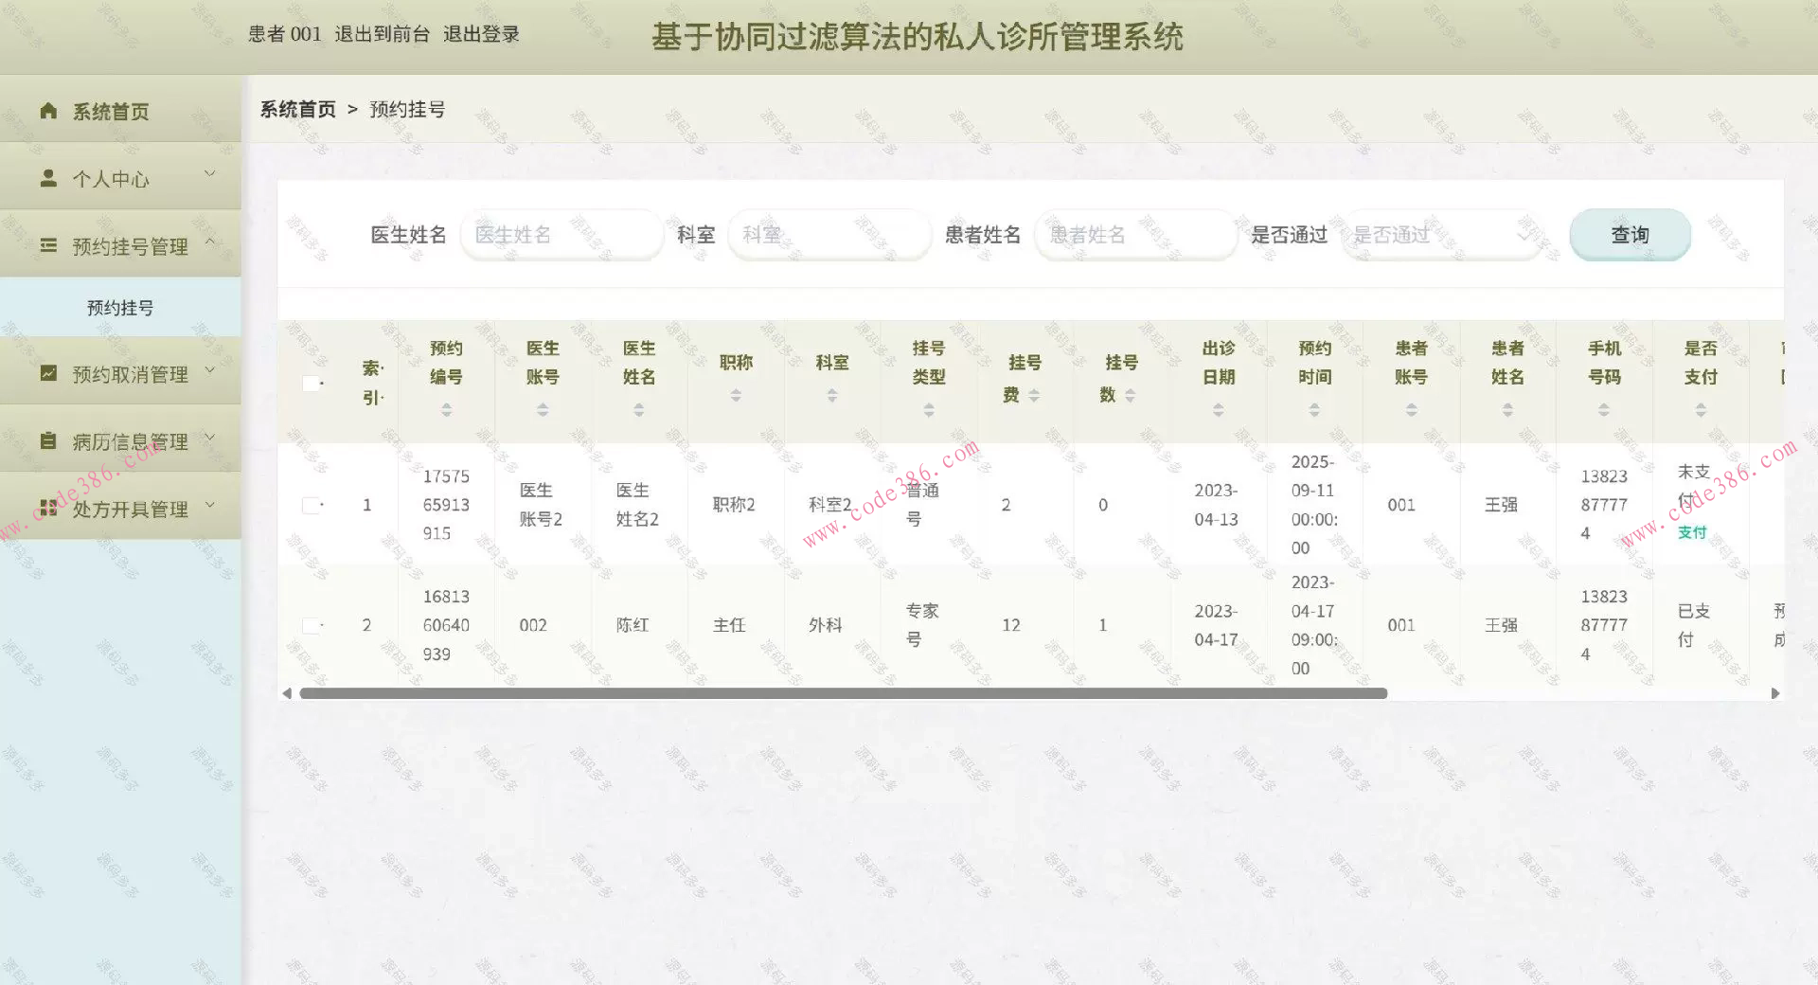Viewport: 1818px width, 985px height.
Task: Open 系统首页 from the breadcrumb
Action: point(297,109)
